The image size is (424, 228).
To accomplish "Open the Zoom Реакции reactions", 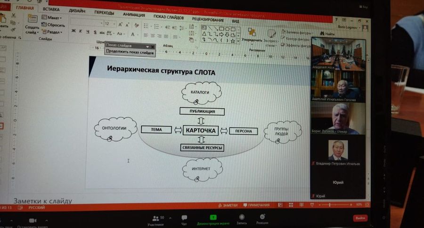I will pos(262,219).
